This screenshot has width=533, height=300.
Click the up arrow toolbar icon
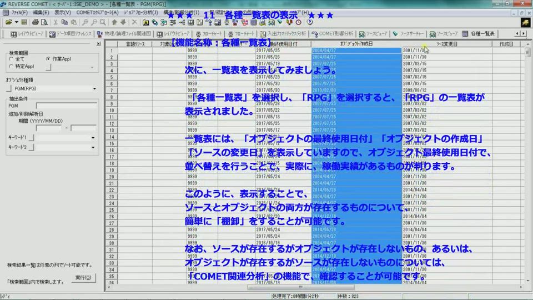[x=114, y=22]
